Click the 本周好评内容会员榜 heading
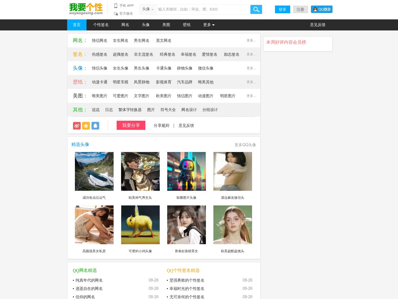This screenshot has height=299, width=398. [x=286, y=42]
